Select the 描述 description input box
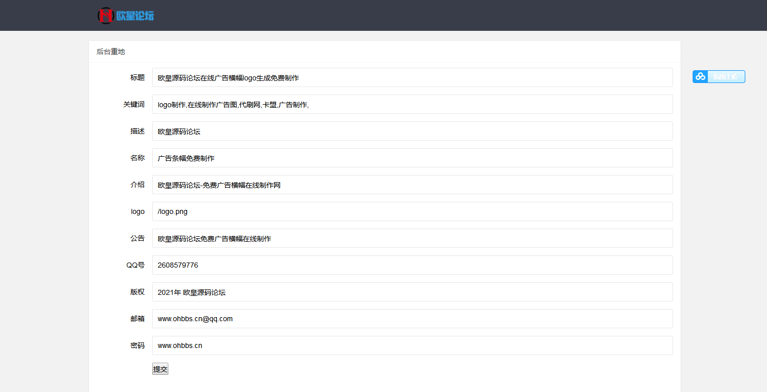Viewport: 767px width, 392px height. 412,132
